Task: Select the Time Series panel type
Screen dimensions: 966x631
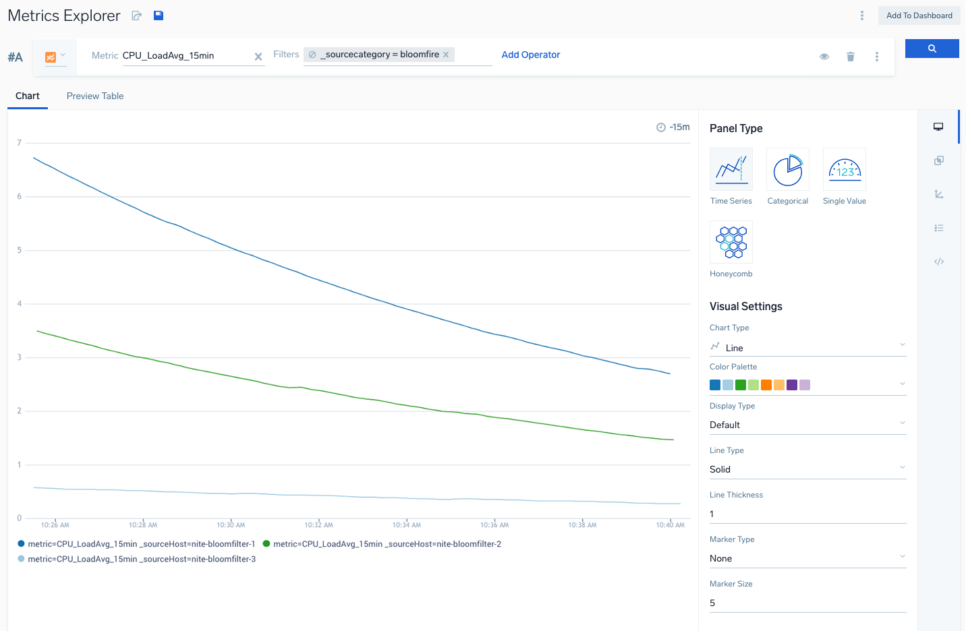Action: pyautogui.click(x=731, y=169)
